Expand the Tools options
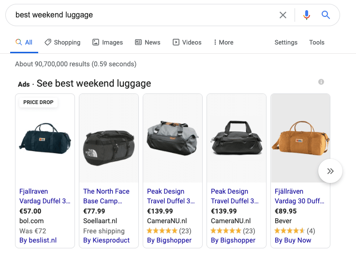The image size is (356, 259). click(317, 42)
